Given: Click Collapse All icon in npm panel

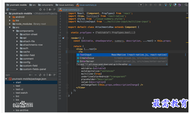Looking at the screenshot, I should point(44,75).
